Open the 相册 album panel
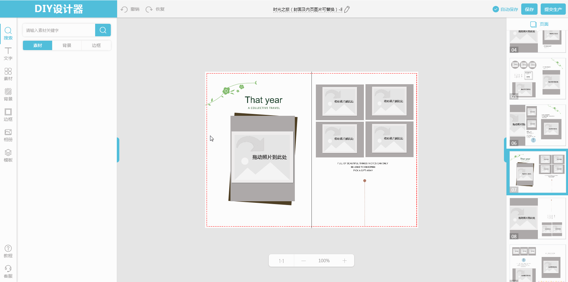 click(x=8, y=135)
